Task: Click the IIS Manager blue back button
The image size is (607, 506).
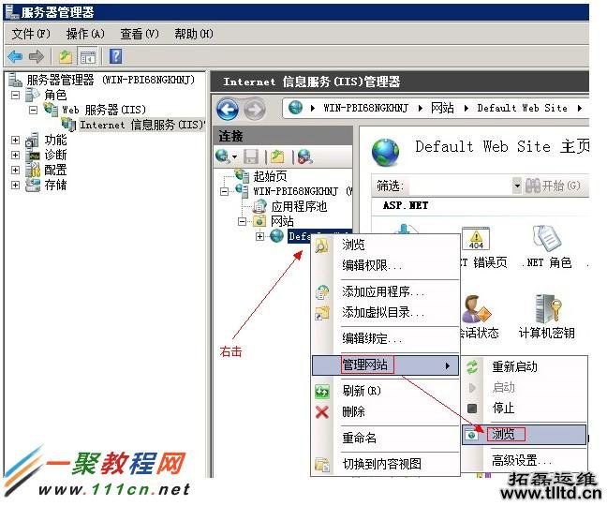Action: [x=228, y=110]
